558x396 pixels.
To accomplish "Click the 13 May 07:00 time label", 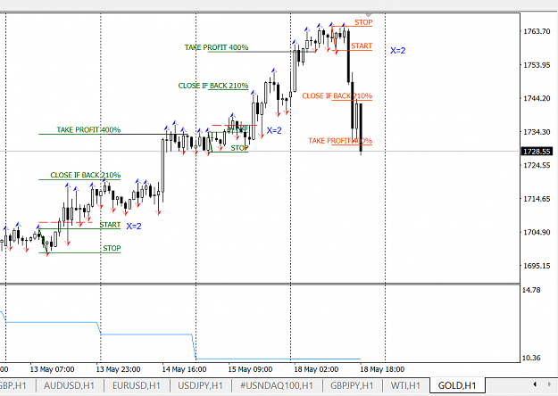I will tap(53, 369).
